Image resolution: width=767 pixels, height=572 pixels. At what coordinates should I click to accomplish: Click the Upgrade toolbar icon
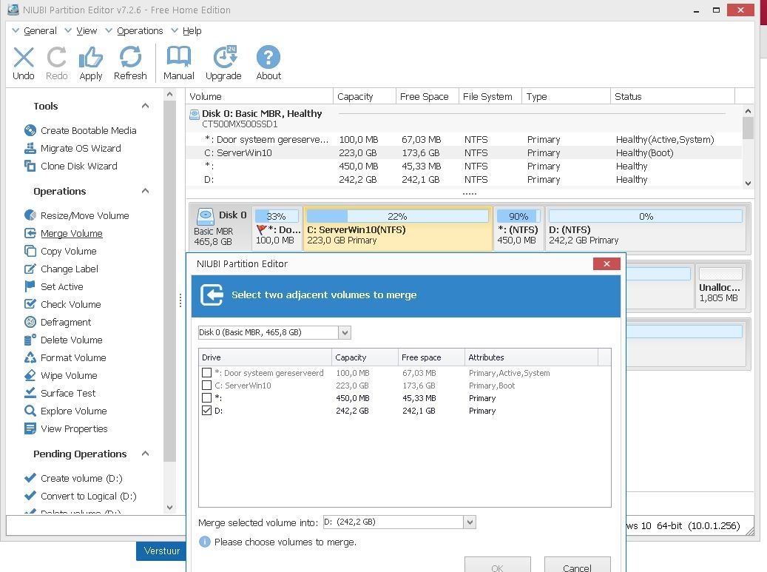pos(225,57)
